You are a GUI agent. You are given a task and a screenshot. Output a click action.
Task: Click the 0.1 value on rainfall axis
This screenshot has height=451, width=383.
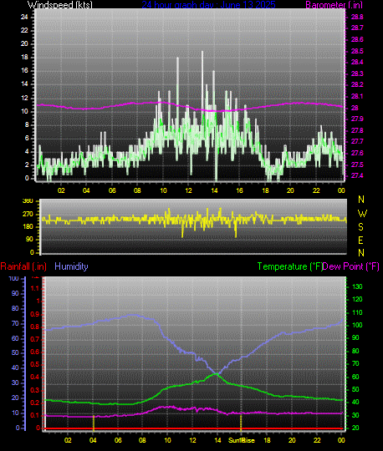35,416
